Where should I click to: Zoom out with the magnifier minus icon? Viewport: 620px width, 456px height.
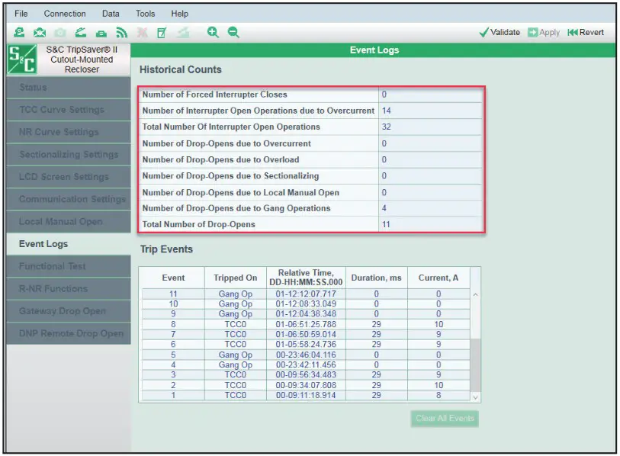point(233,33)
